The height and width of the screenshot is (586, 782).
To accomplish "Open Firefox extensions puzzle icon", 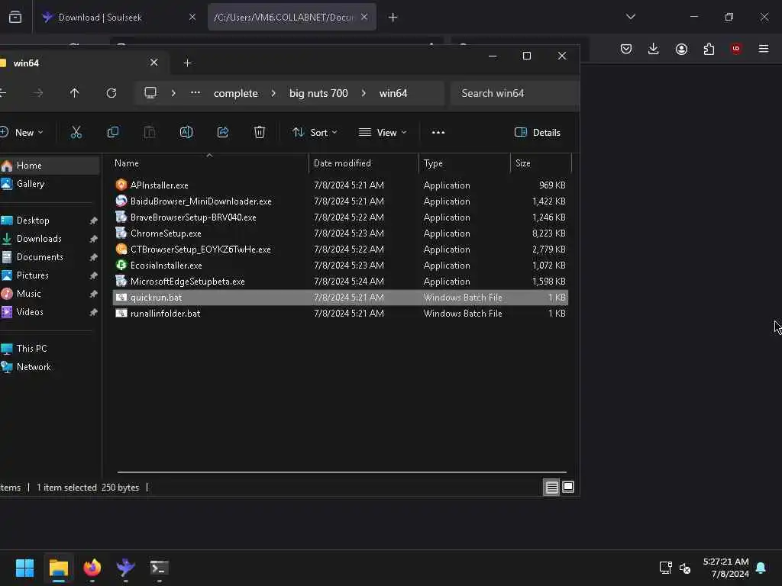I will click(709, 49).
